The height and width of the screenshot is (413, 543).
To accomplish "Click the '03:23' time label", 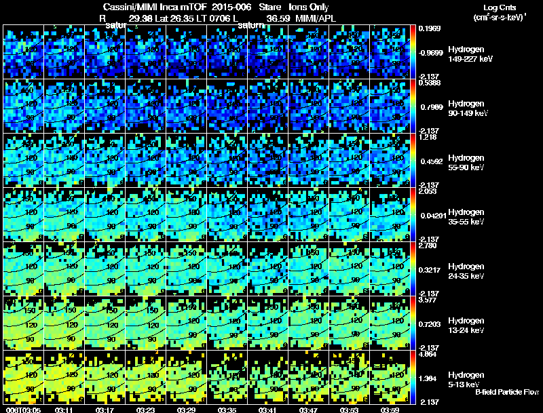I will pos(144,410).
